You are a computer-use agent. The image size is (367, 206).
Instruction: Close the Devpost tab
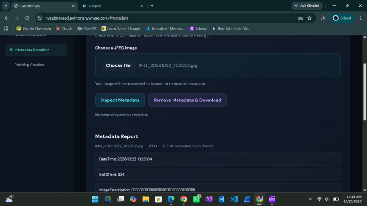click(141, 6)
